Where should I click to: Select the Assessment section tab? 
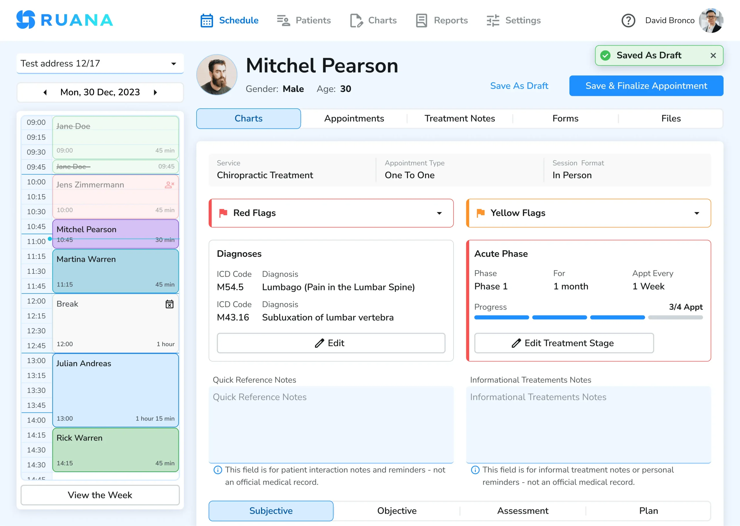(523, 511)
